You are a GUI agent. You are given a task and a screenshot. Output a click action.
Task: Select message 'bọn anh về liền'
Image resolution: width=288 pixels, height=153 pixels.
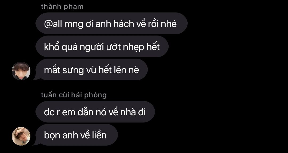pos(77,135)
